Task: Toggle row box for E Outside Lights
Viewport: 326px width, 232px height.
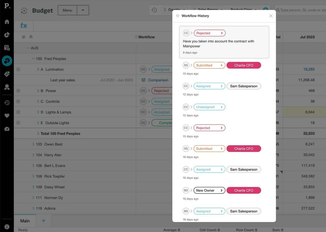Action: point(18,123)
